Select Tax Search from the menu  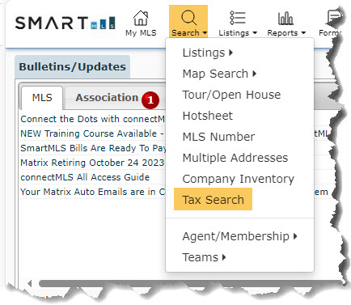[213, 199]
